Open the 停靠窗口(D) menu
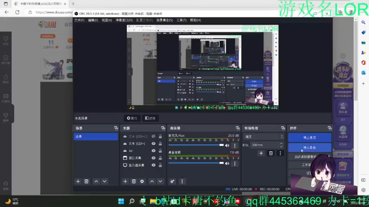The image size is (369, 207). click(124, 20)
